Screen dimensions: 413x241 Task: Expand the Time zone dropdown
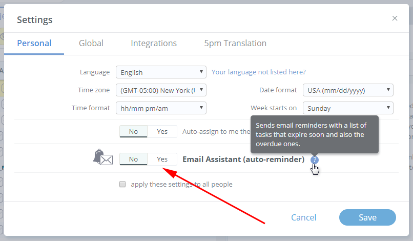[161, 90]
